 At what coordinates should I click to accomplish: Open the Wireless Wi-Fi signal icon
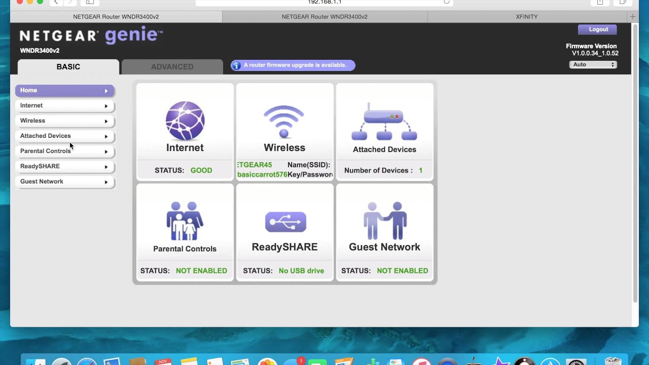pyautogui.click(x=284, y=121)
